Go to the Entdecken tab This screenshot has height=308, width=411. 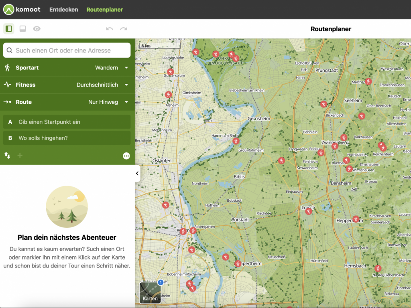coord(63,10)
